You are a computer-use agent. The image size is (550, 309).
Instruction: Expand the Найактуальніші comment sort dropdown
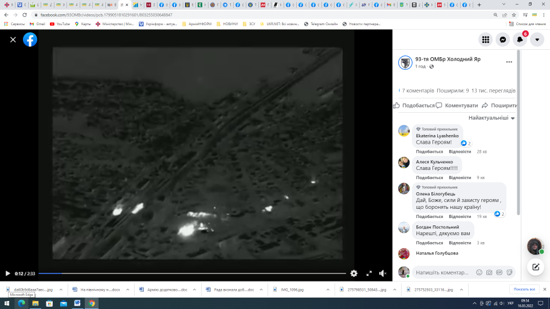(492, 118)
